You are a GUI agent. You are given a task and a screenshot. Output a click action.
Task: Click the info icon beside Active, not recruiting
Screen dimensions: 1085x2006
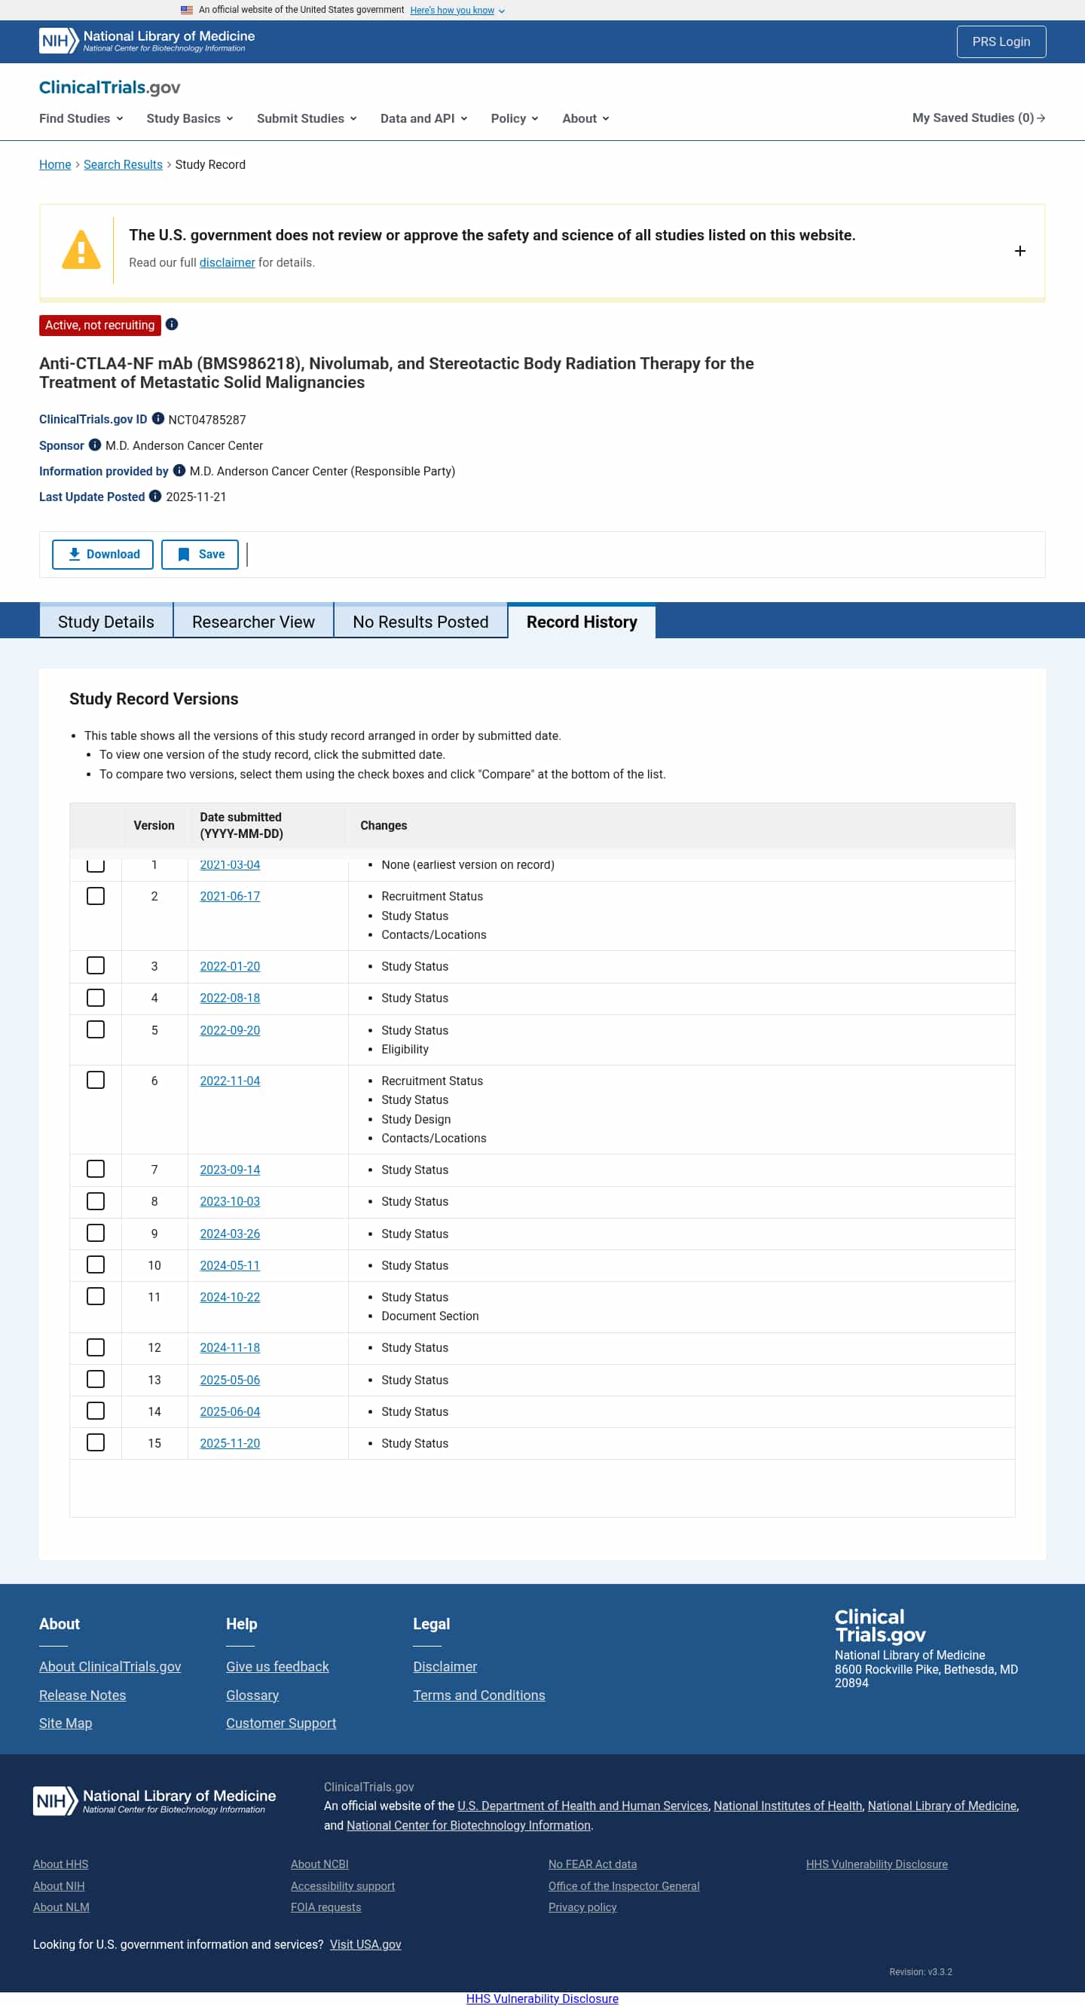pos(172,325)
